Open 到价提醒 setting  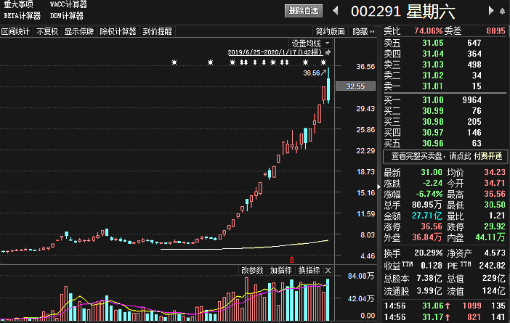pyautogui.click(x=157, y=31)
